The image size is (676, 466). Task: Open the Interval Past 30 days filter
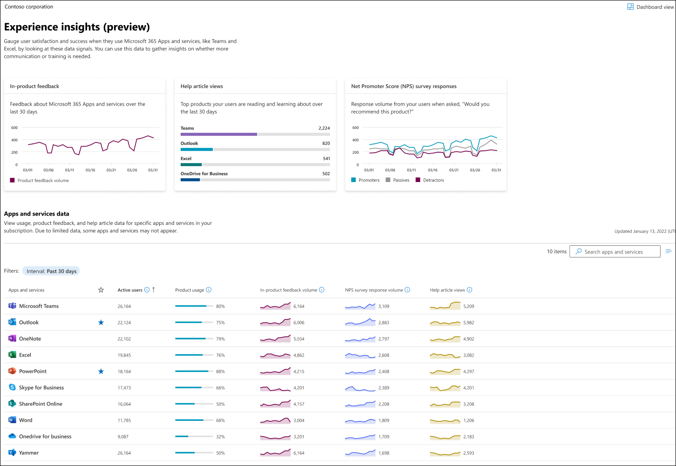click(51, 270)
